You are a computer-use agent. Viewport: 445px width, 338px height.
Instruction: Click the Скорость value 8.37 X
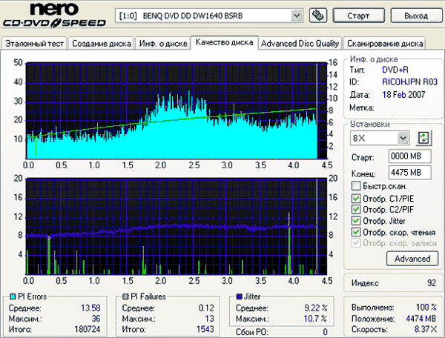[x=426, y=329]
